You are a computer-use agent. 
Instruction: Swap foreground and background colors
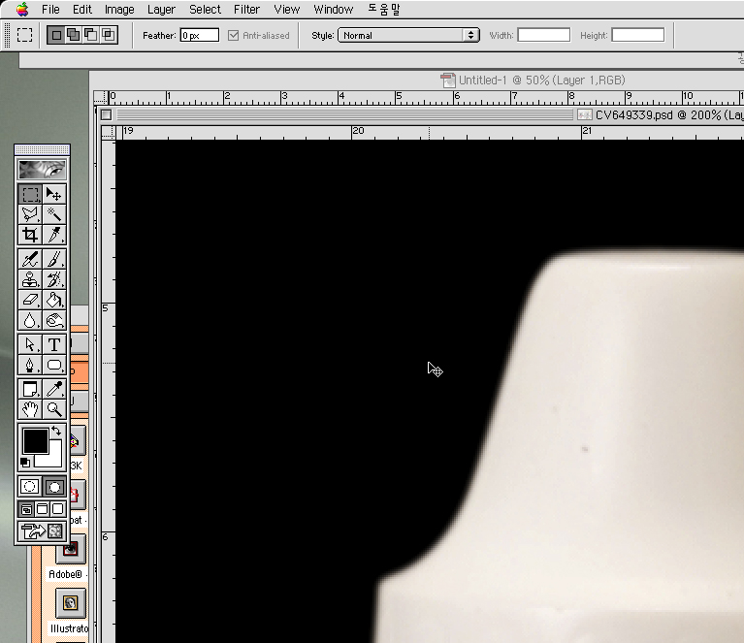click(x=56, y=432)
